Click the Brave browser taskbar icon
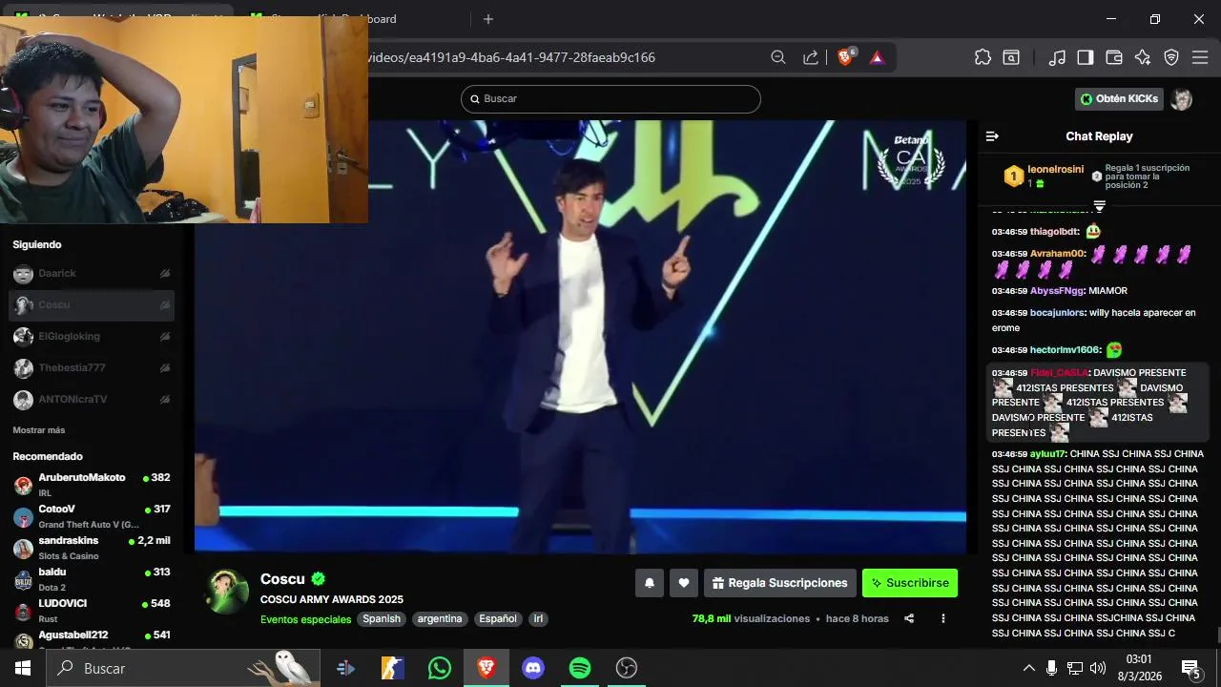 click(x=486, y=668)
